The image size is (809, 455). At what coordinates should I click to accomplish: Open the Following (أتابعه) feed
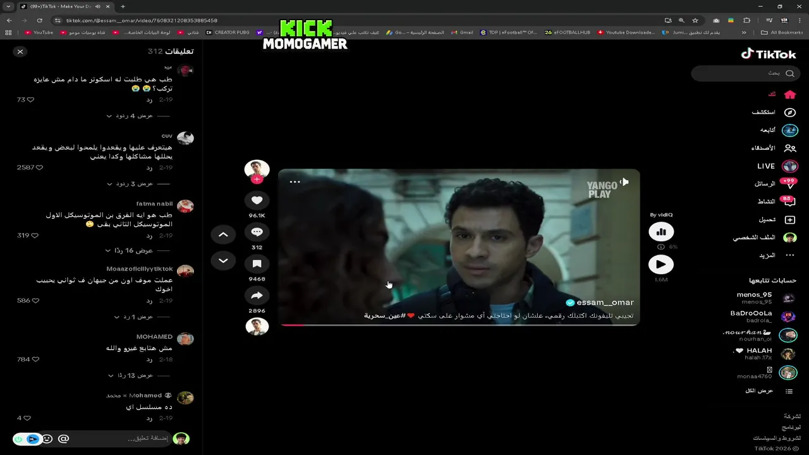point(779,130)
